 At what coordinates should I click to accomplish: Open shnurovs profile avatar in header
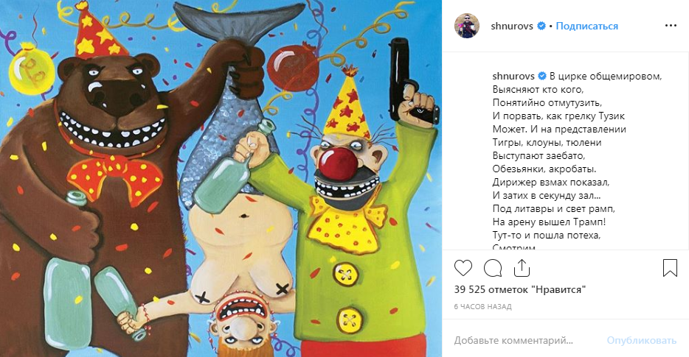[x=467, y=26]
